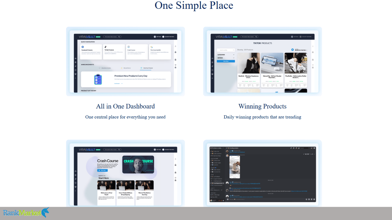Click the home icon in TikTok Products sidebar
Viewport: 392px width, 220px height.
(x=212, y=58)
